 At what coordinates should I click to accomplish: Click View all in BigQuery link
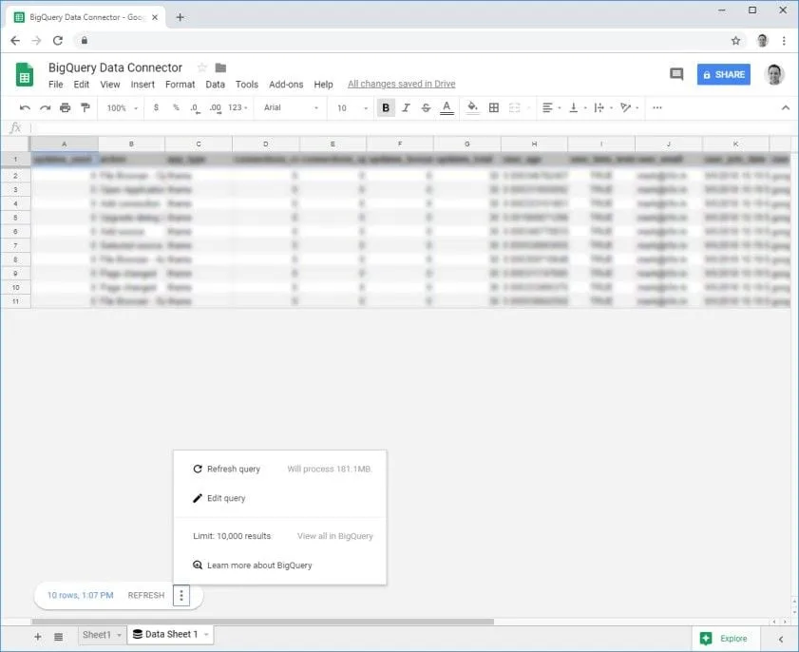click(x=334, y=536)
